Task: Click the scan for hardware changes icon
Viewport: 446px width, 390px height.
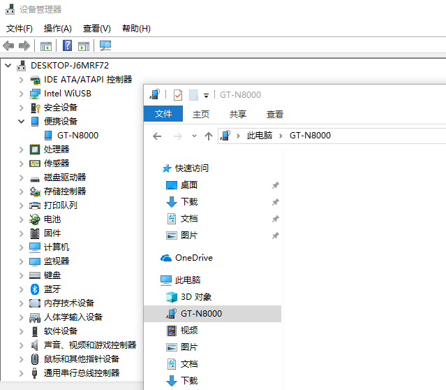Action: [x=105, y=46]
